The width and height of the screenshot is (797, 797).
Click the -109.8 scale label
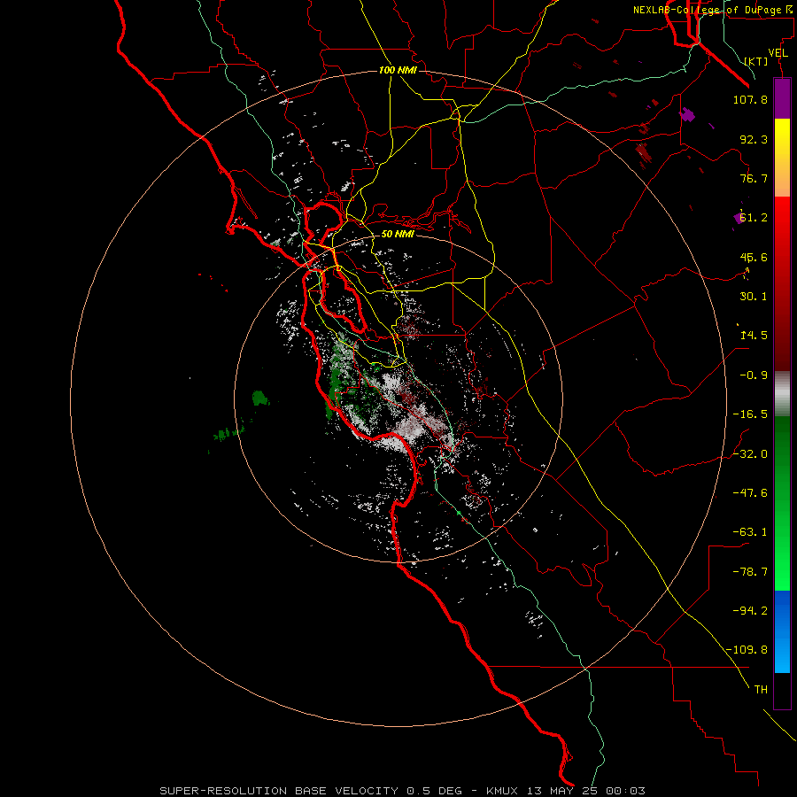point(747,650)
